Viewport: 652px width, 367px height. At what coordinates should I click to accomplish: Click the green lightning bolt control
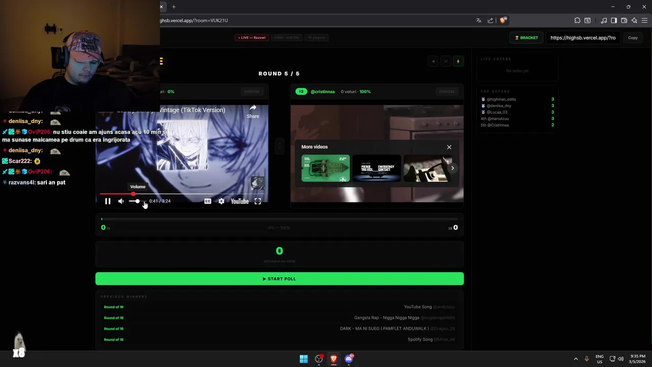[458, 61]
